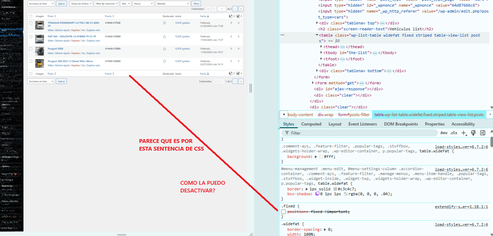The width and height of the screenshot is (493, 236).
Task: Open the Modelo filter dropdown
Action: [173, 3]
